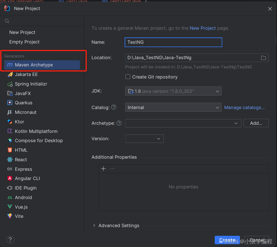Image resolution: width=277 pixels, height=247 pixels.
Task: Click the Express ex icon
Action: (10, 169)
